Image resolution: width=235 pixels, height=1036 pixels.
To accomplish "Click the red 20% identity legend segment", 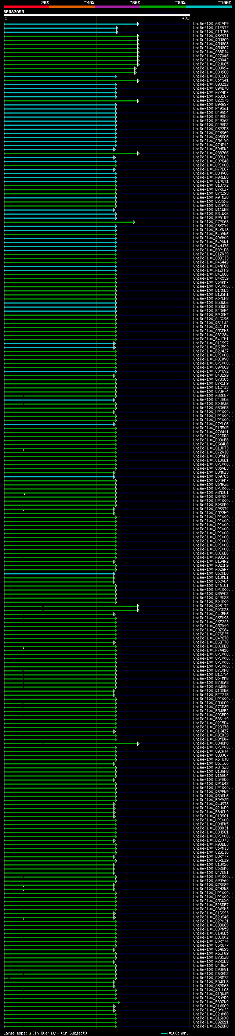I will [26, 7].
